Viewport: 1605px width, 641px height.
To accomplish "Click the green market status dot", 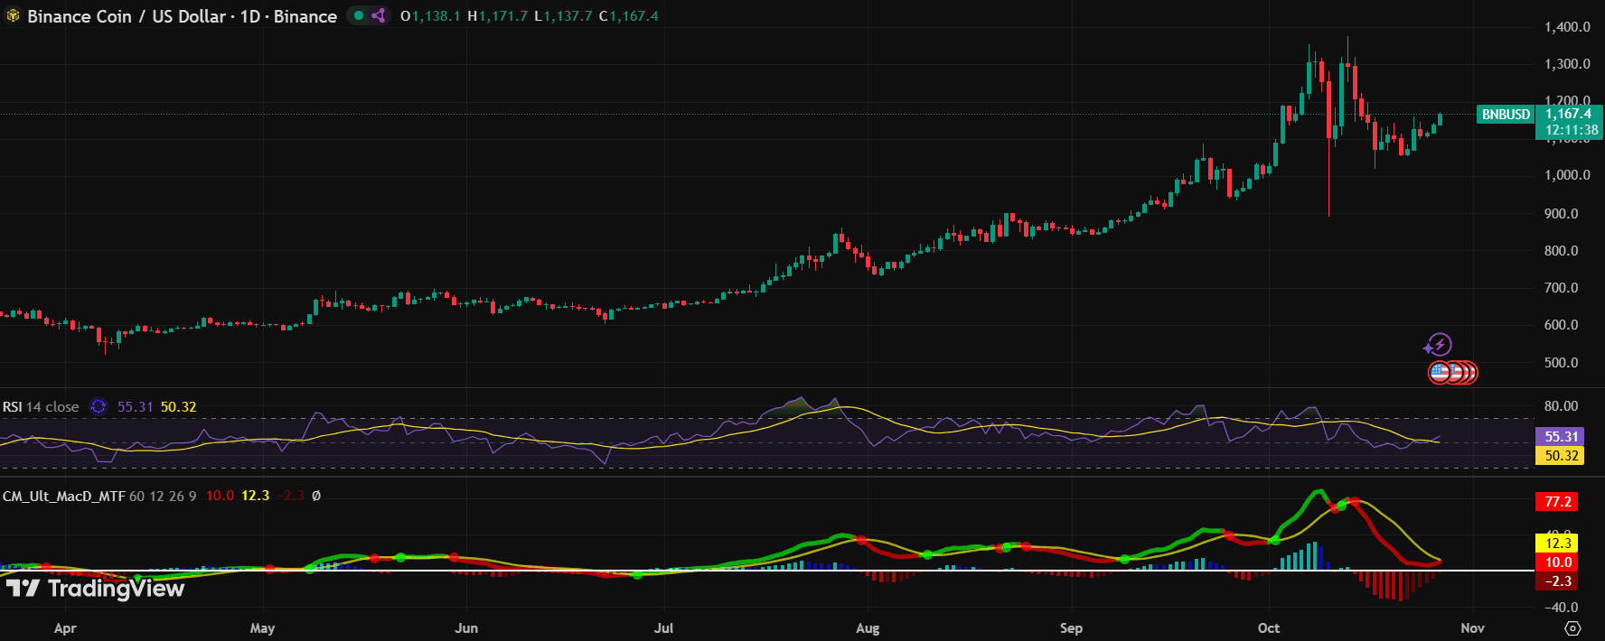I will pyautogui.click(x=359, y=16).
